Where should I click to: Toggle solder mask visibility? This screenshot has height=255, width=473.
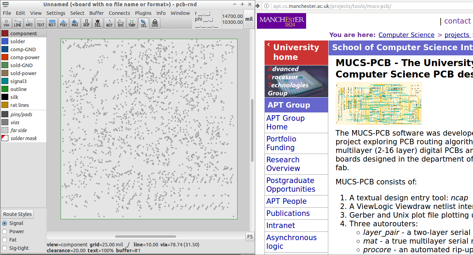point(5,138)
